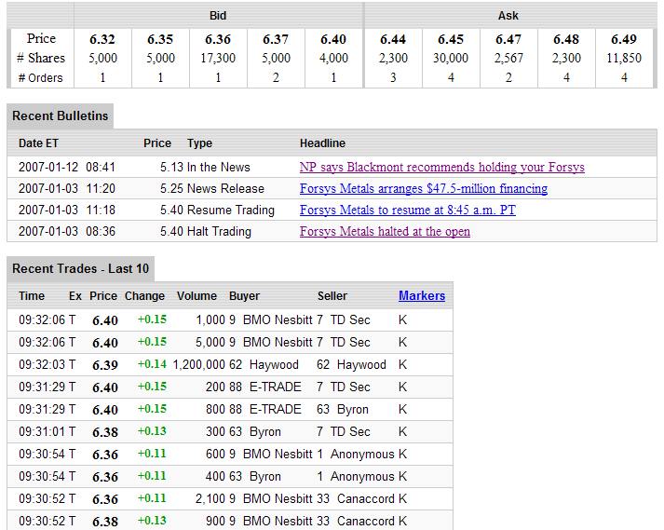The height and width of the screenshot is (530, 664).
Task: Click the Bid column group header
Action: 218,16
